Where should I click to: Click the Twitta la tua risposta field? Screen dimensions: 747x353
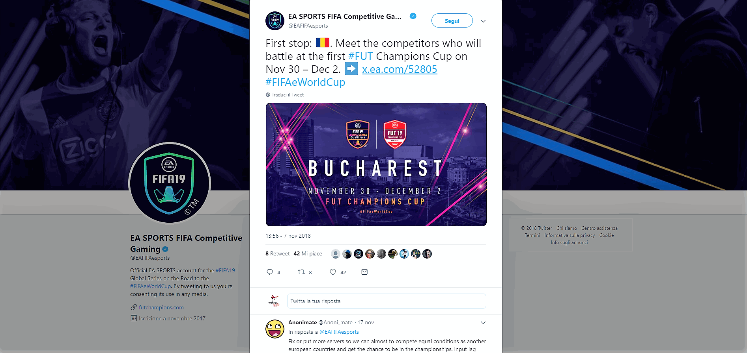(x=387, y=301)
